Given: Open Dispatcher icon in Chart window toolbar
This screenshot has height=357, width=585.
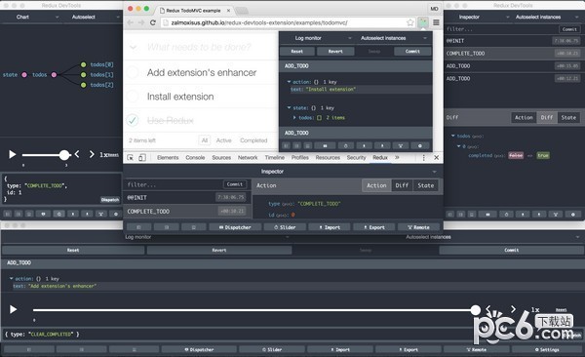Looking at the screenshot, I should (x=43, y=214).
